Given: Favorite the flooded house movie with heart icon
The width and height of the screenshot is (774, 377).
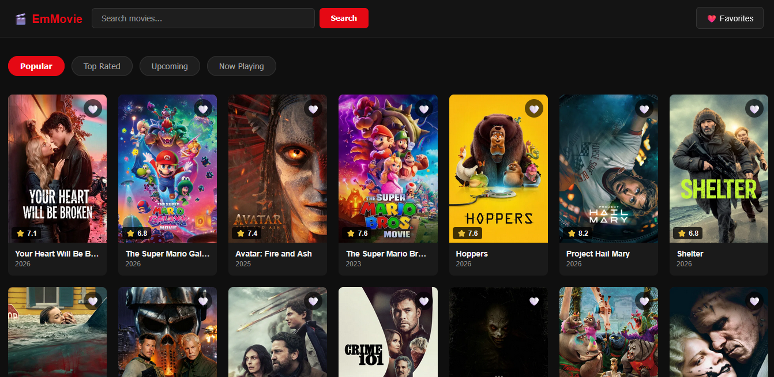Looking at the screenshot, I should point(93,301).
